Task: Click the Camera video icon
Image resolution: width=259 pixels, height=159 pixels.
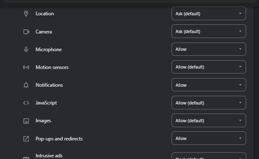Action: (26, 32)
